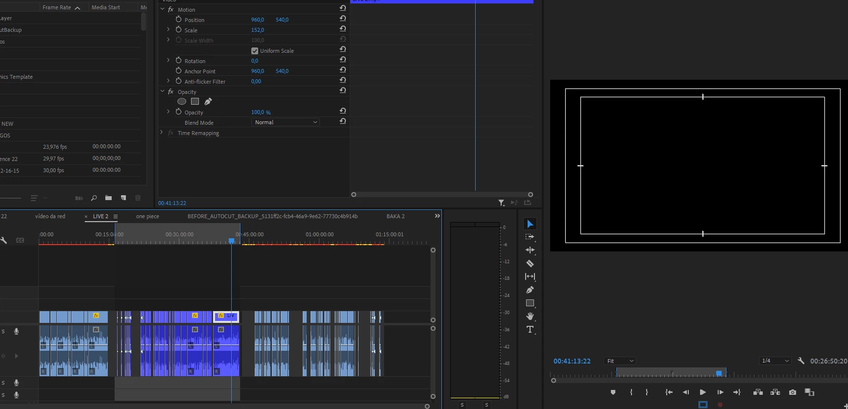Click the Lift button
Viewport: 848px width, 409px height.
pos(758,392)
